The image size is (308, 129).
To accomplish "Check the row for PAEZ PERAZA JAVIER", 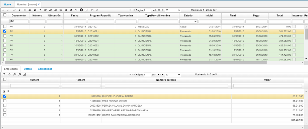I will point(5,101).
